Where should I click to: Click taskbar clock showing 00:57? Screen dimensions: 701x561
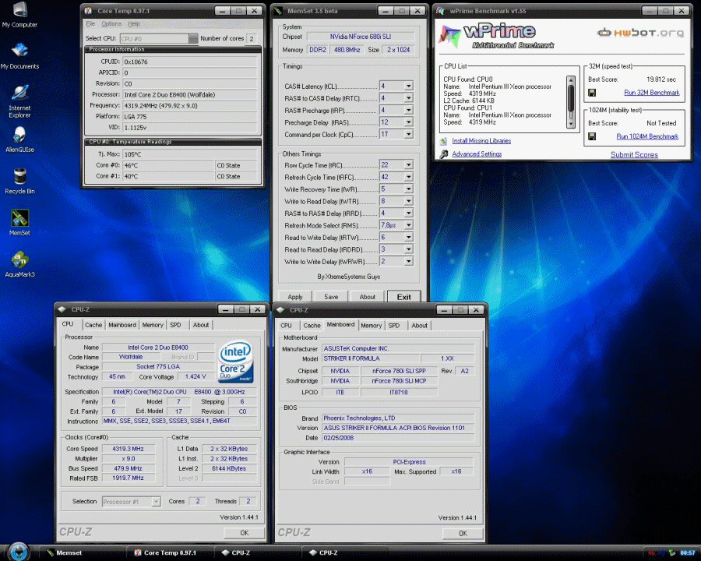[688, 553]
